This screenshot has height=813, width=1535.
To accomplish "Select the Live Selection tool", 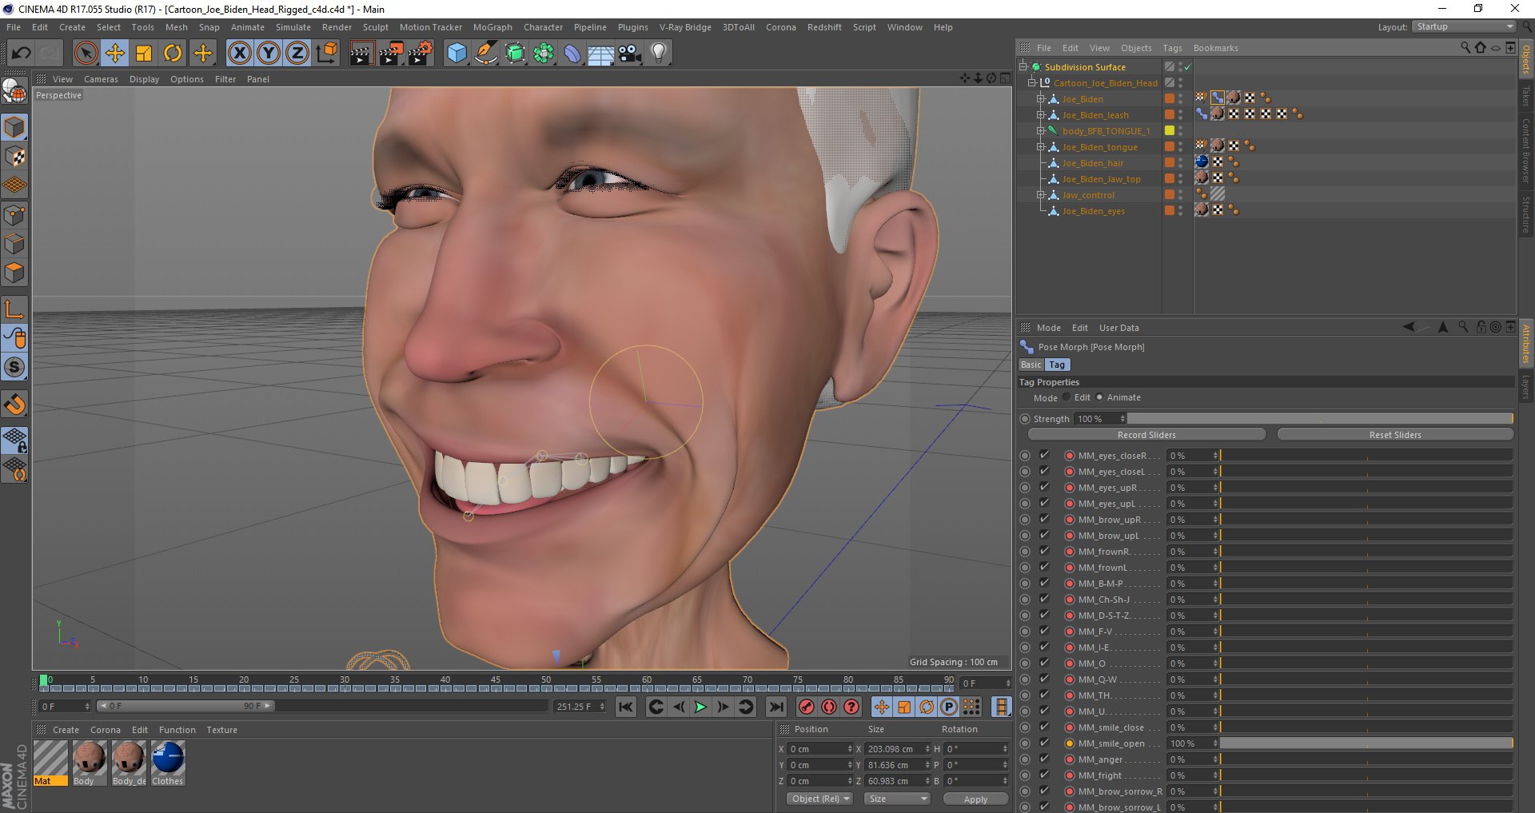I will (86, 54).
